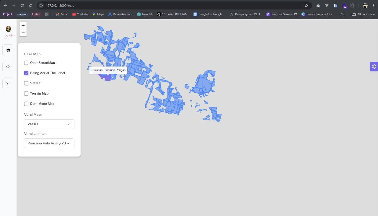Uncheck Being Aerial The Label checkbox
The height and width of the screenshot is (216, 378).
pos(26,73)
